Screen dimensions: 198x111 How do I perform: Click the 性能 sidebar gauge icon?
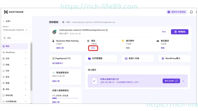pyautogui.click(x=4, y=65)
